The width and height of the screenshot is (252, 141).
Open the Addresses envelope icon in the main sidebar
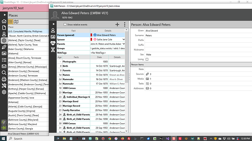4,66
